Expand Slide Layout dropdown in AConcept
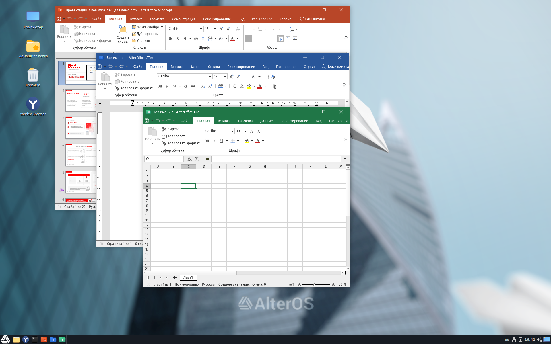This screenshot has width=551, height=344. tap(162, 27)
